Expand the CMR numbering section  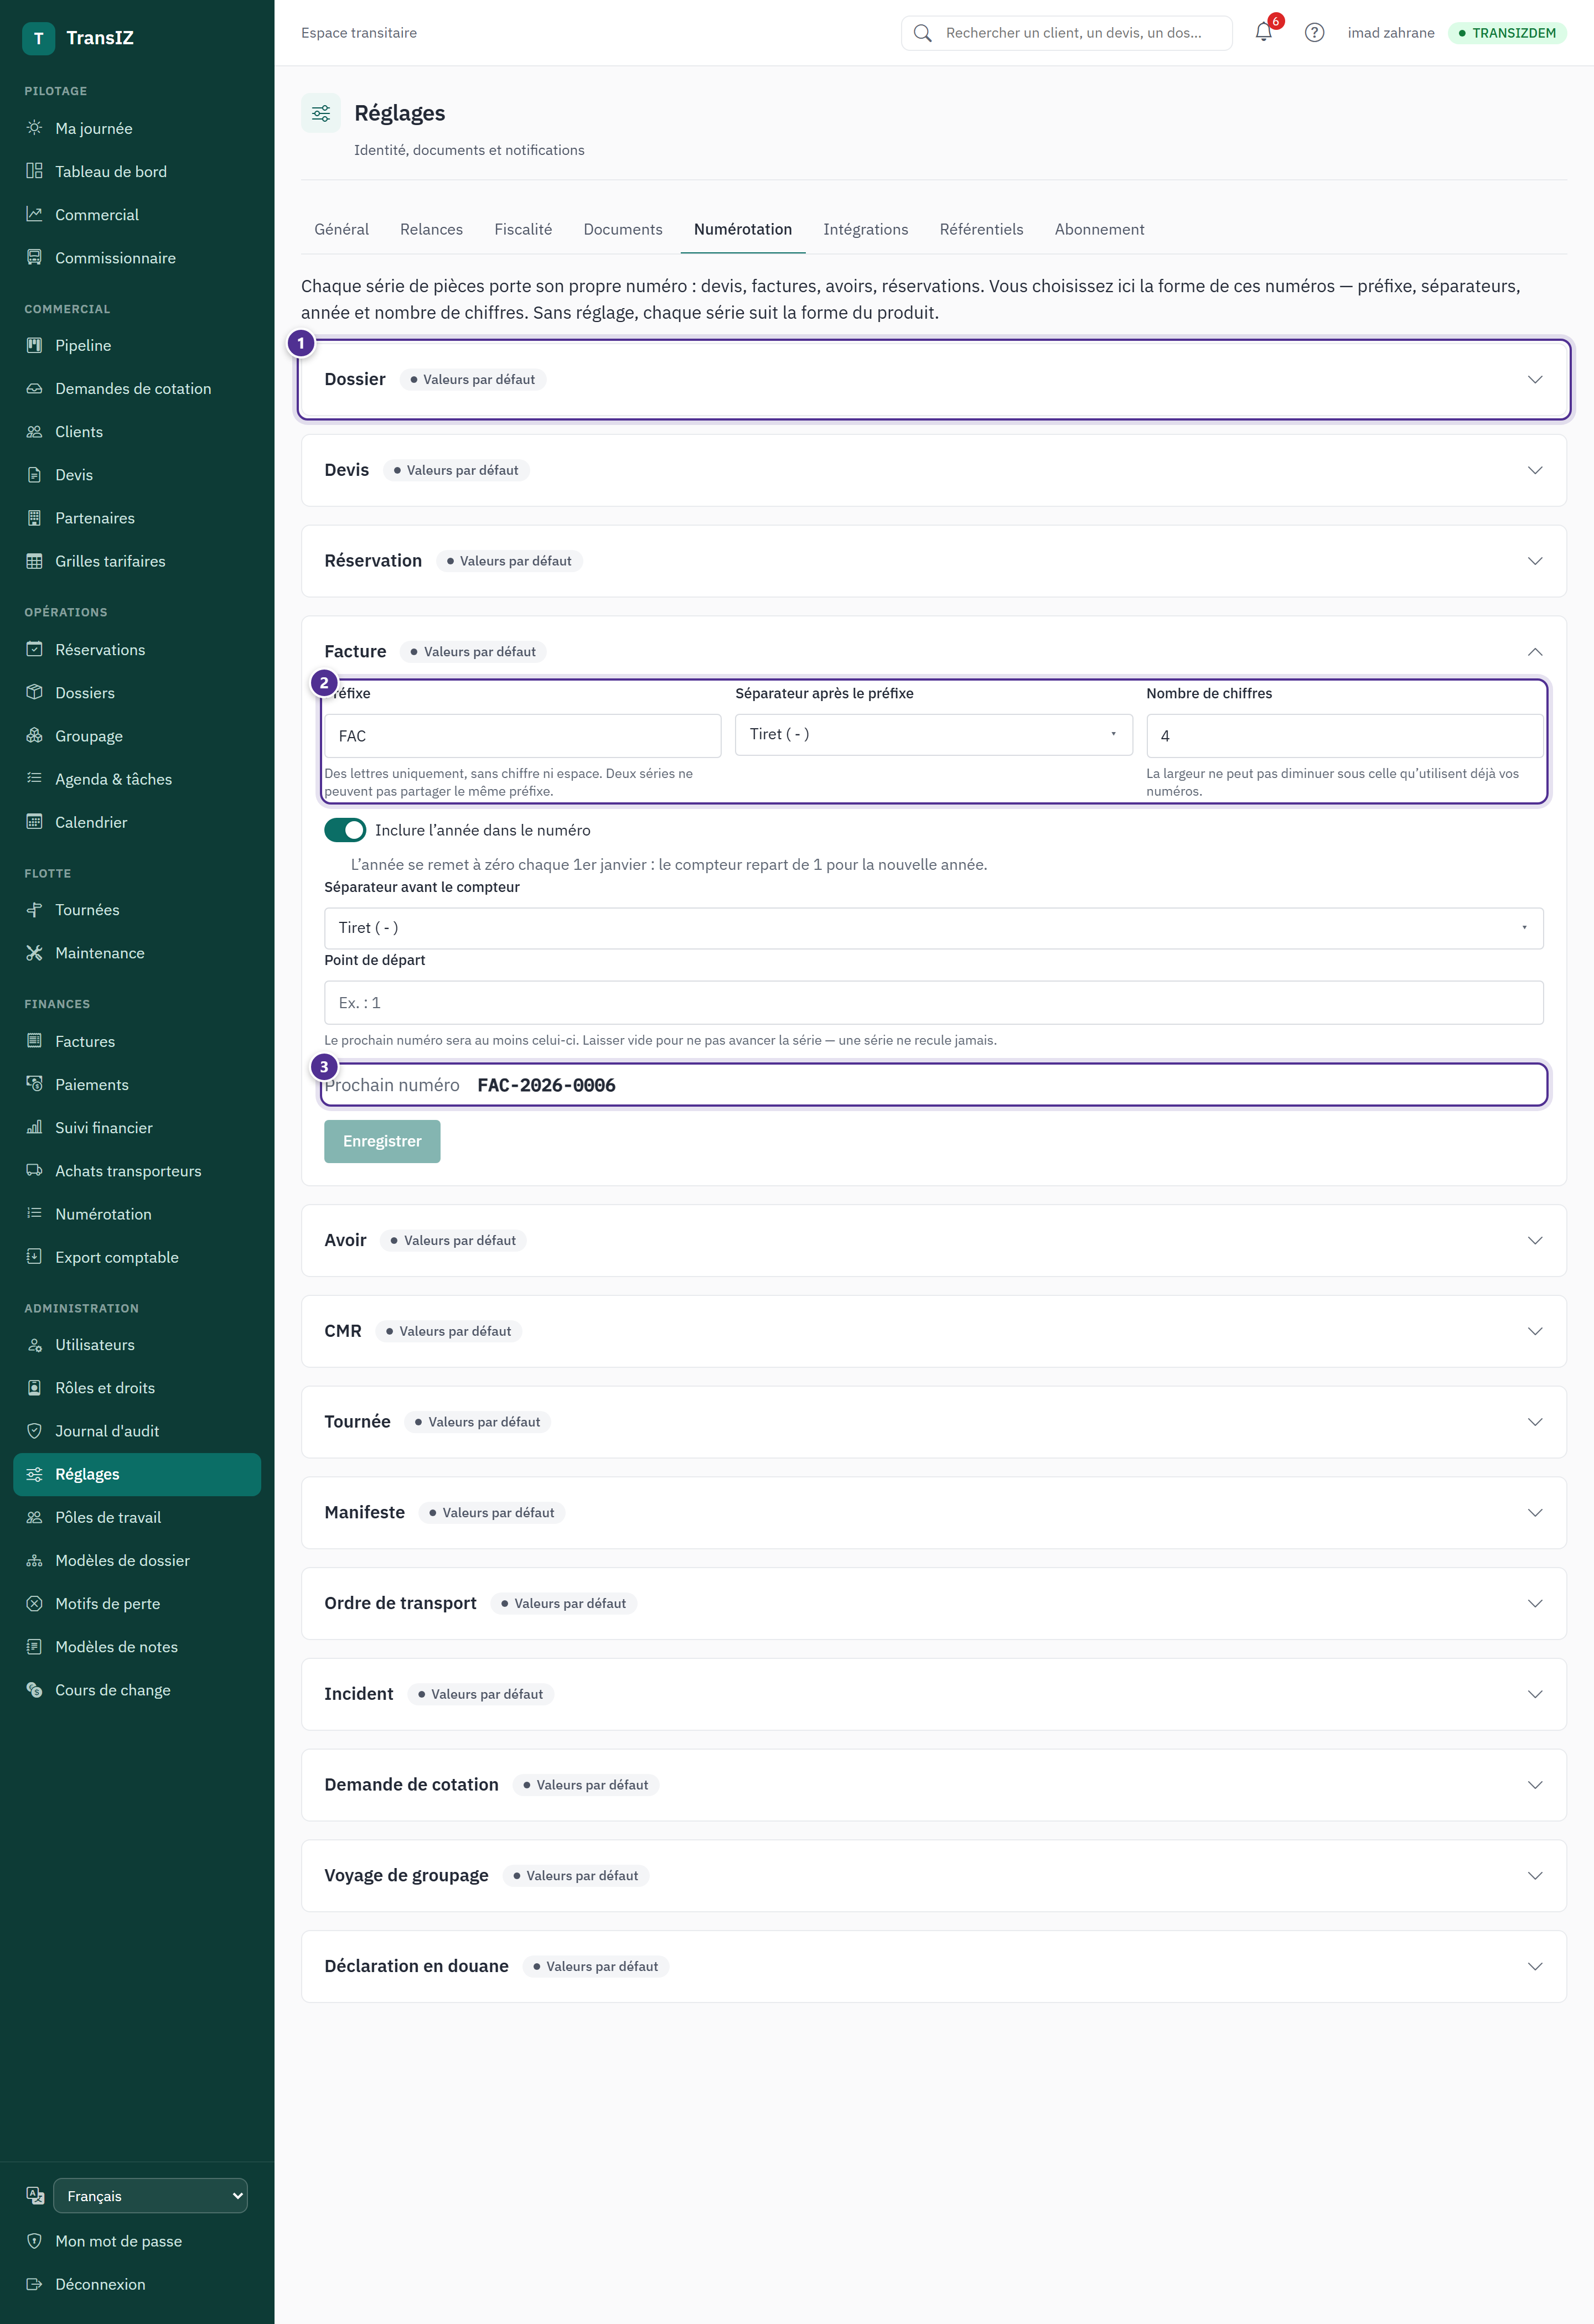933,1331
